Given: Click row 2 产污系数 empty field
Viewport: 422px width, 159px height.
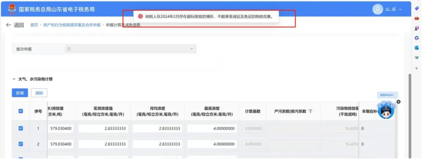Looking at the screenshot, I should pyautogui.click(x=293, y=144).
